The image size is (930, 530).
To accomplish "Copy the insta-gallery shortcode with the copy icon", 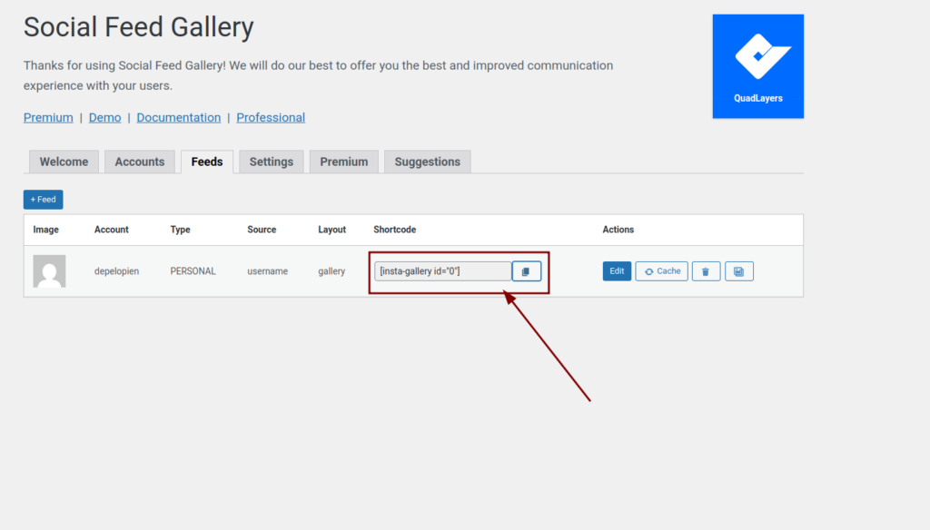I will [526, 271].
